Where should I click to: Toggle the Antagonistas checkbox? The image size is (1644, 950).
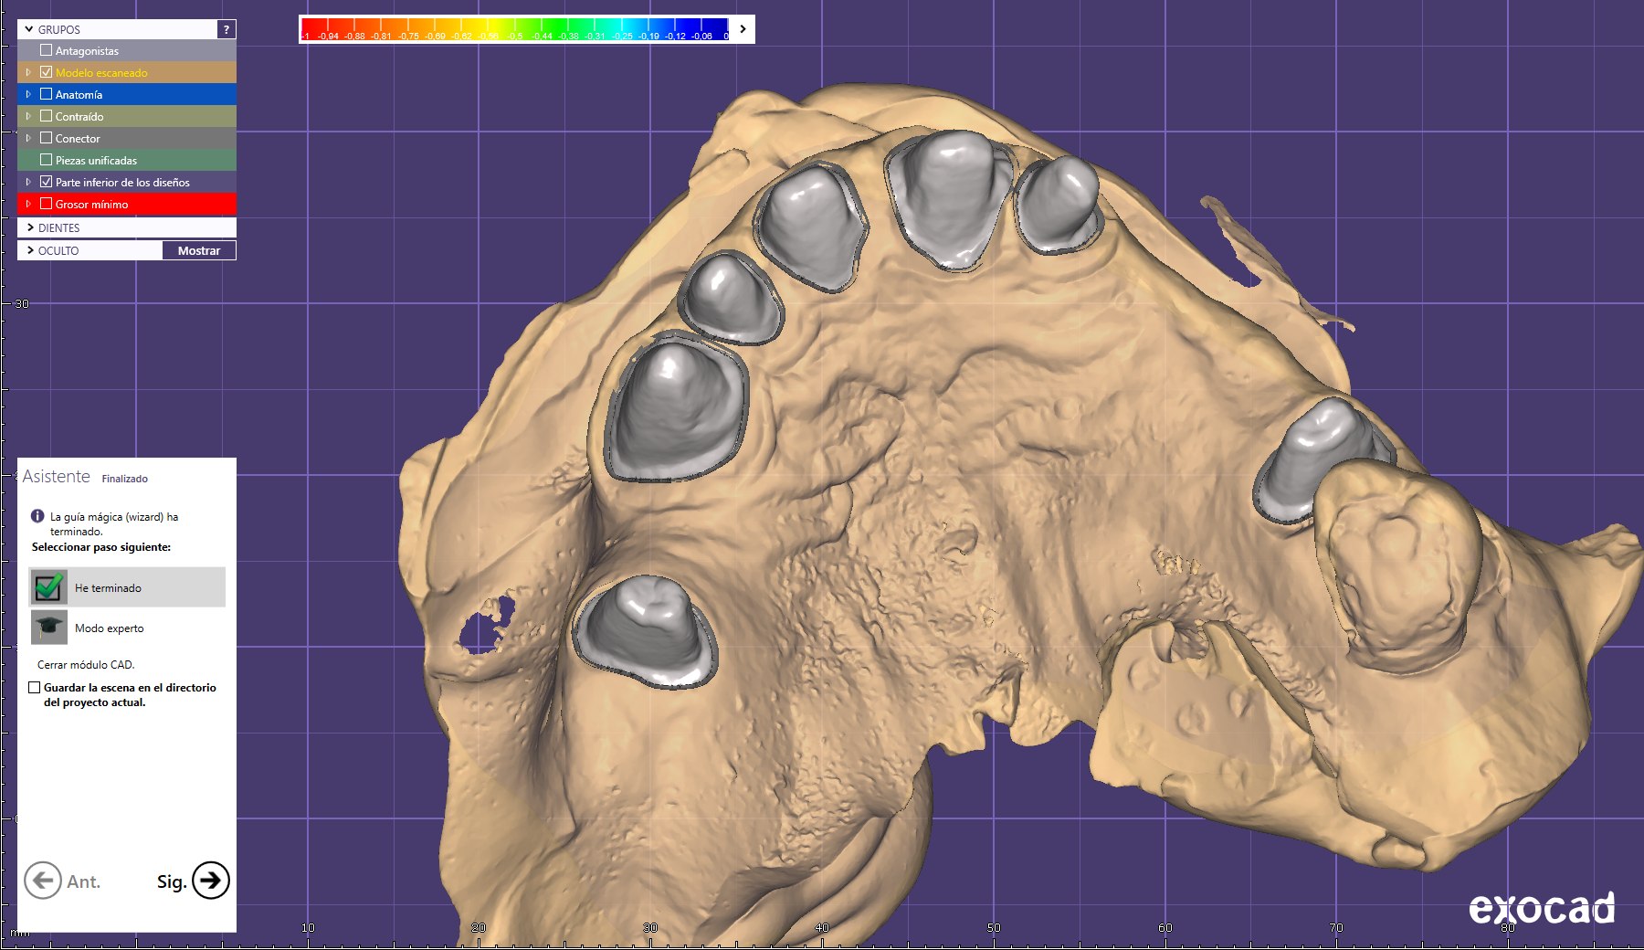[x=46, y=50]
